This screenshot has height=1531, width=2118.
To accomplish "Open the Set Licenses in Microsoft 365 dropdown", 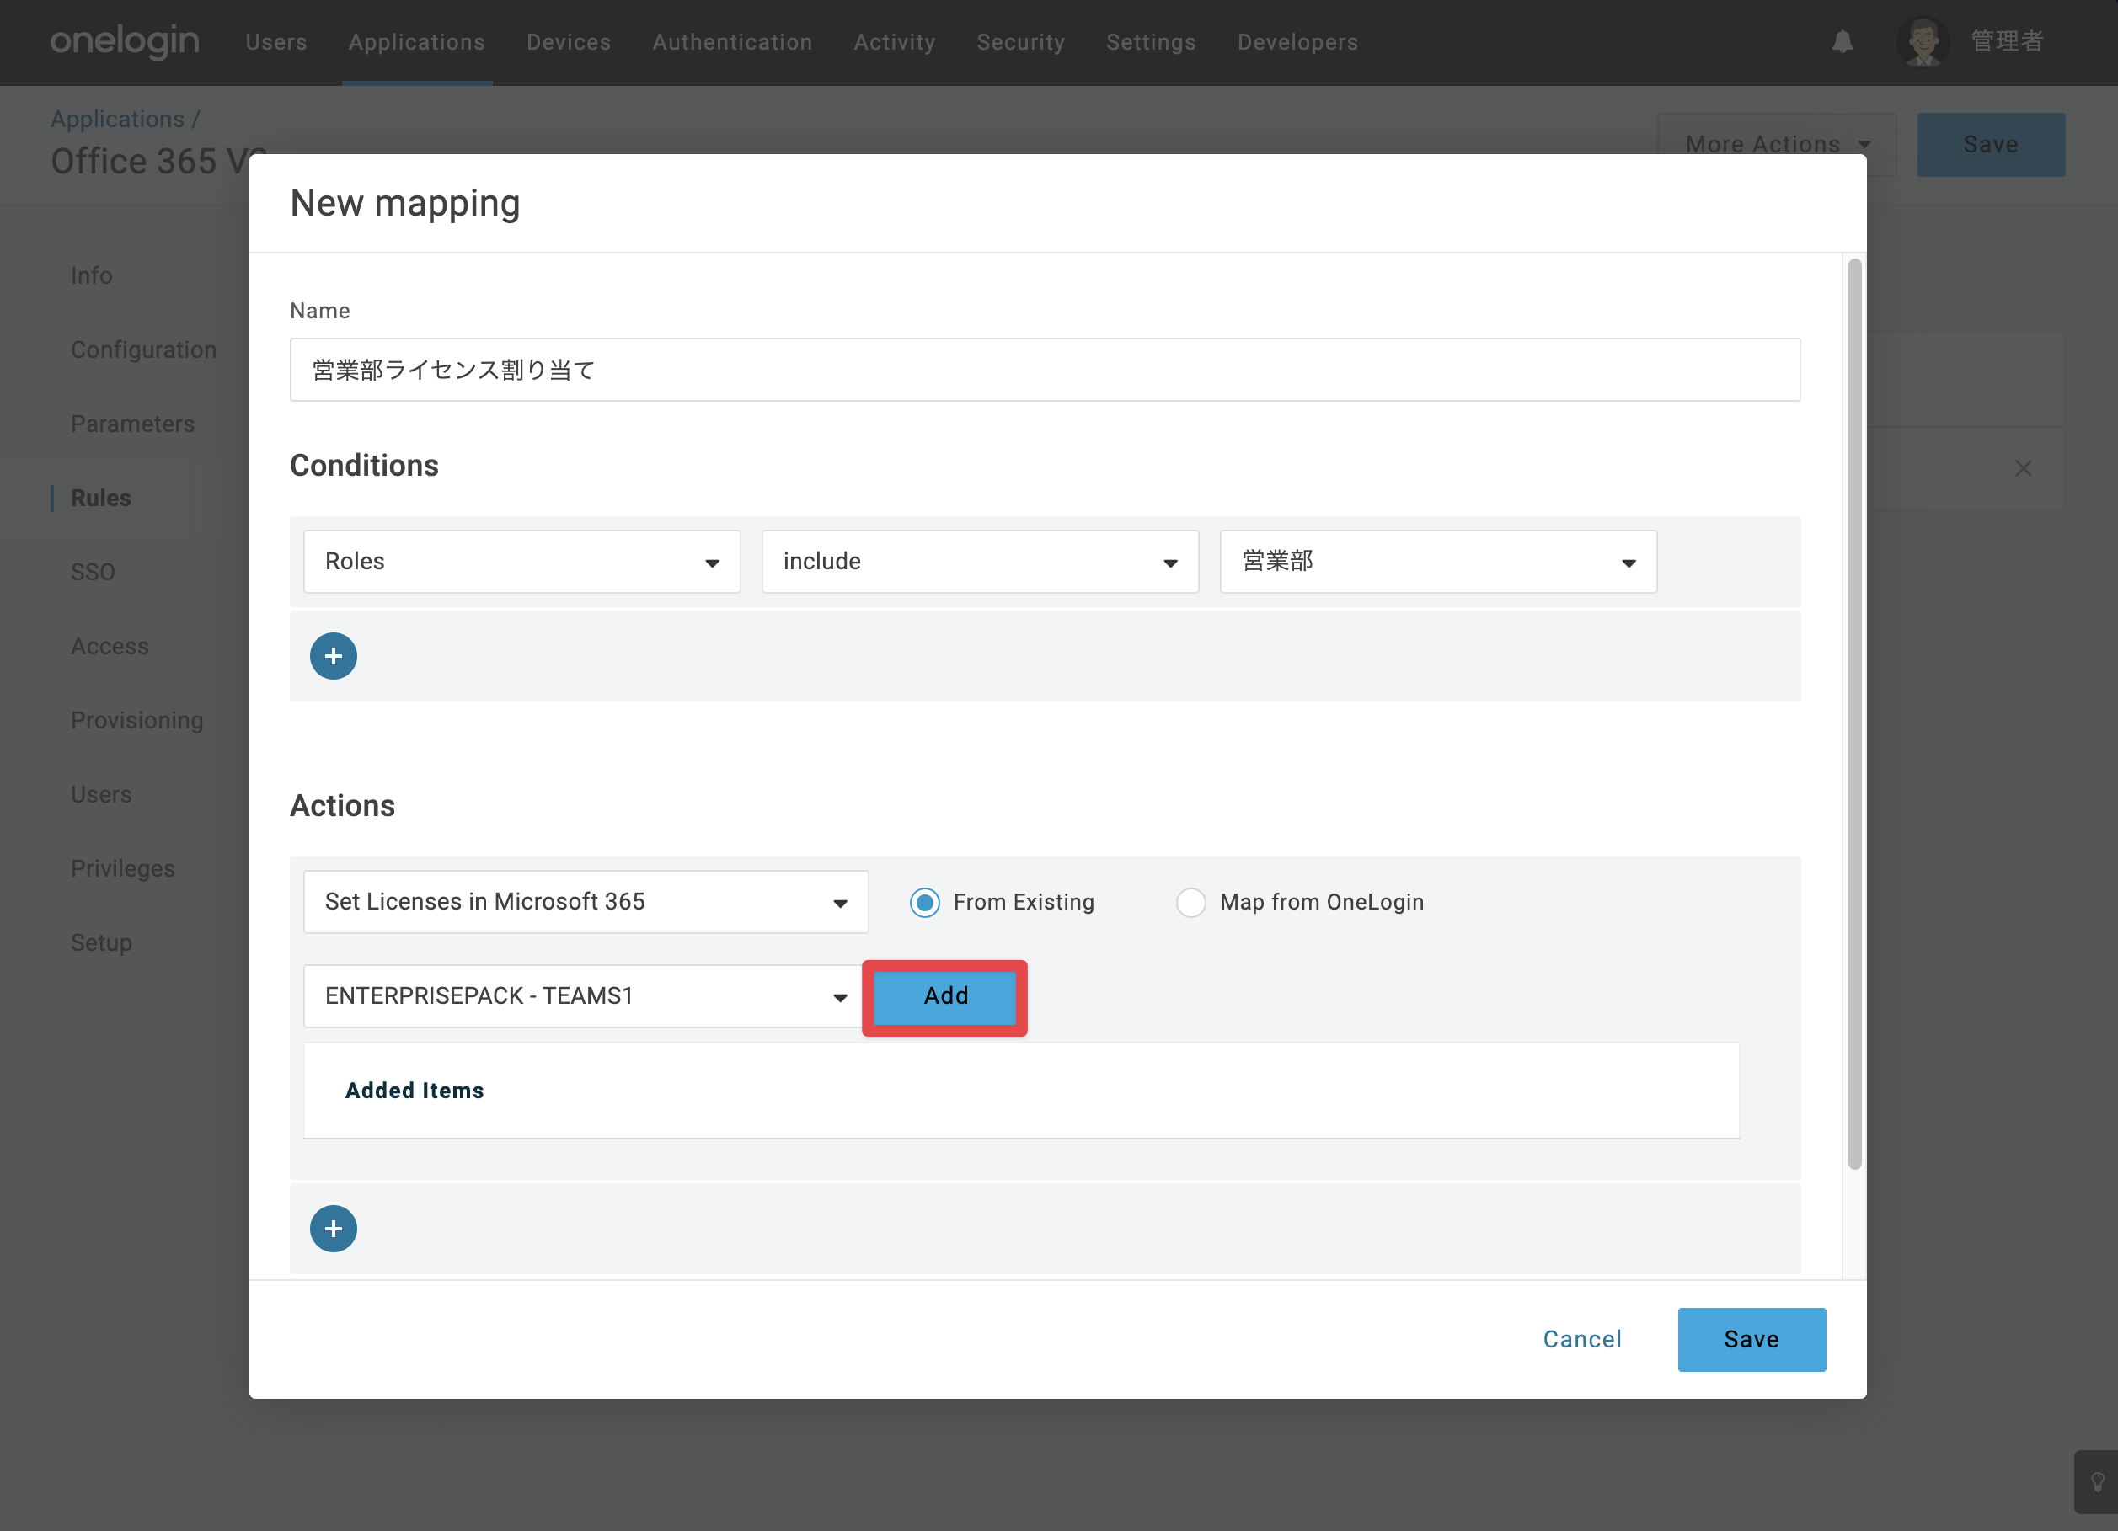I will click(x=586, y=902).
